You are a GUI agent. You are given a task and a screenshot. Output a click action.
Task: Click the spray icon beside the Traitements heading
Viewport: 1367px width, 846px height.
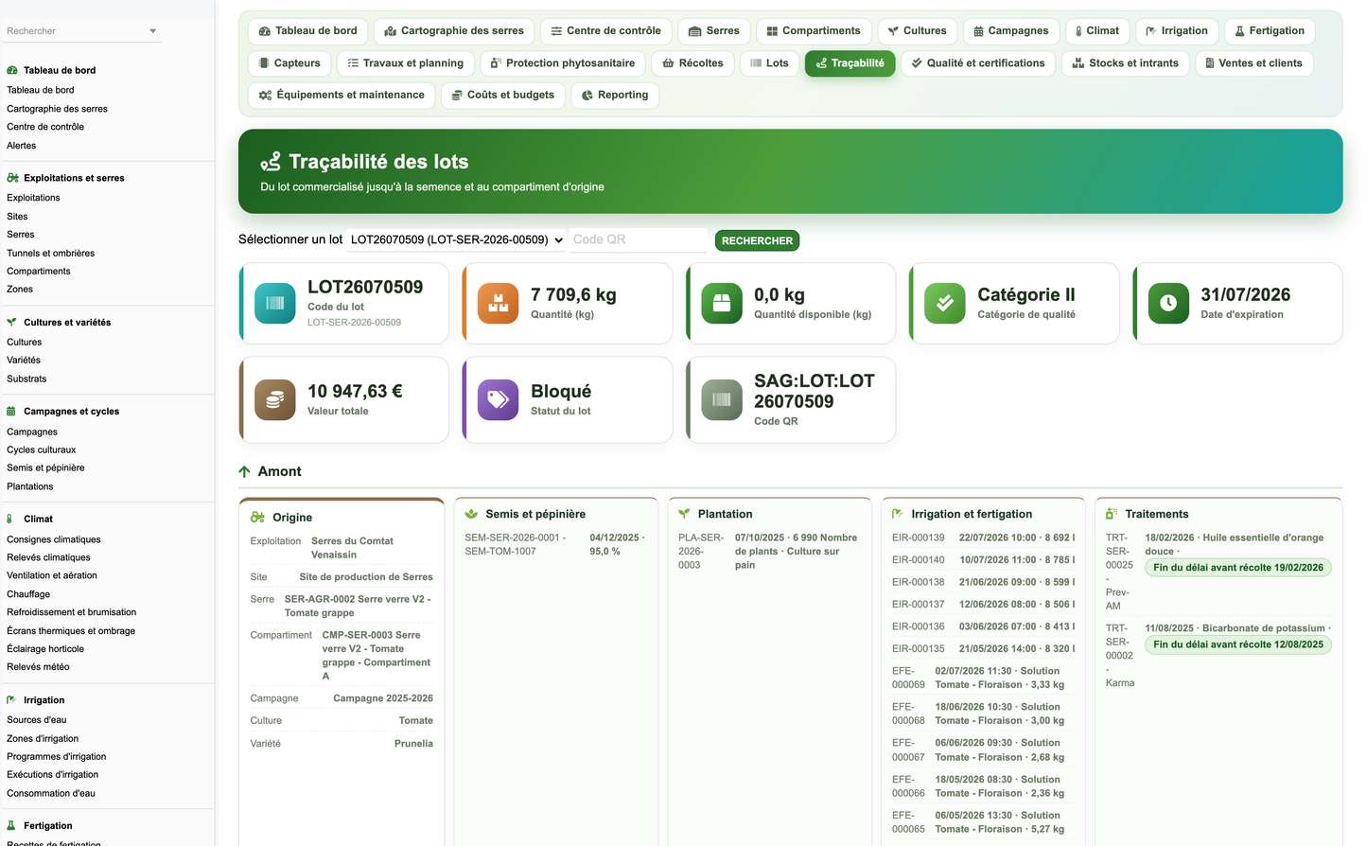[x=1112, y=514]
